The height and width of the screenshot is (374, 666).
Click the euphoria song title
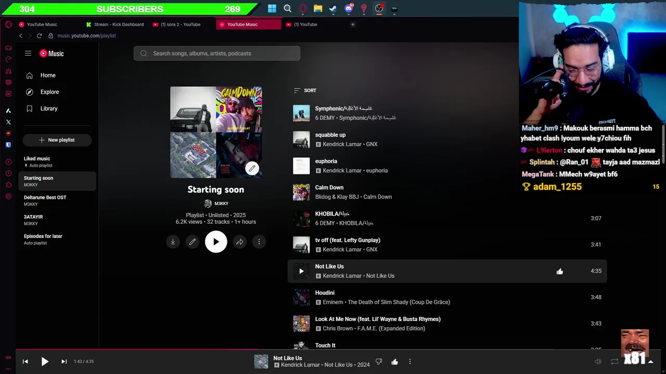pyautogui.click(x=326, y=161)
